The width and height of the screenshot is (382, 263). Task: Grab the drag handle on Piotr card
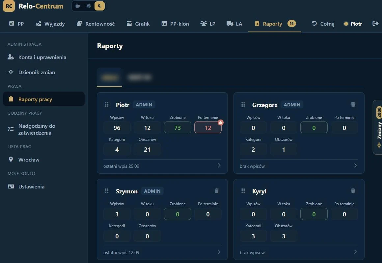[107, 104]
